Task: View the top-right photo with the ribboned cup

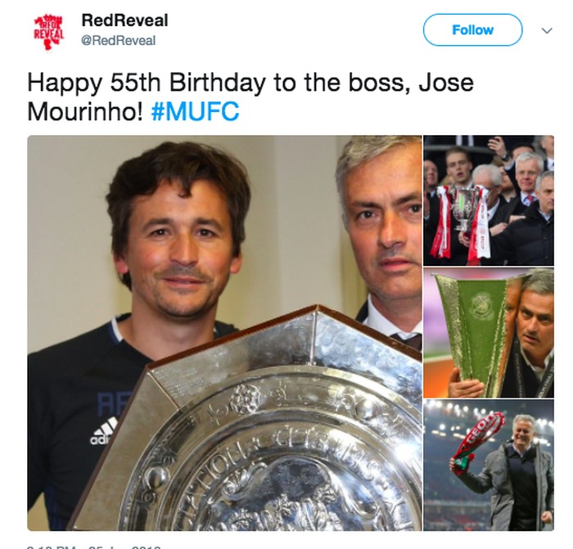Action: [489, 200]
